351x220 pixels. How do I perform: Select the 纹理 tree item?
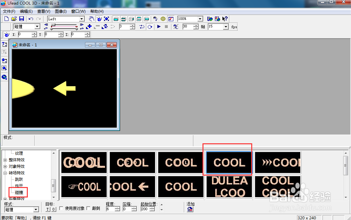[x=19, y=153]
